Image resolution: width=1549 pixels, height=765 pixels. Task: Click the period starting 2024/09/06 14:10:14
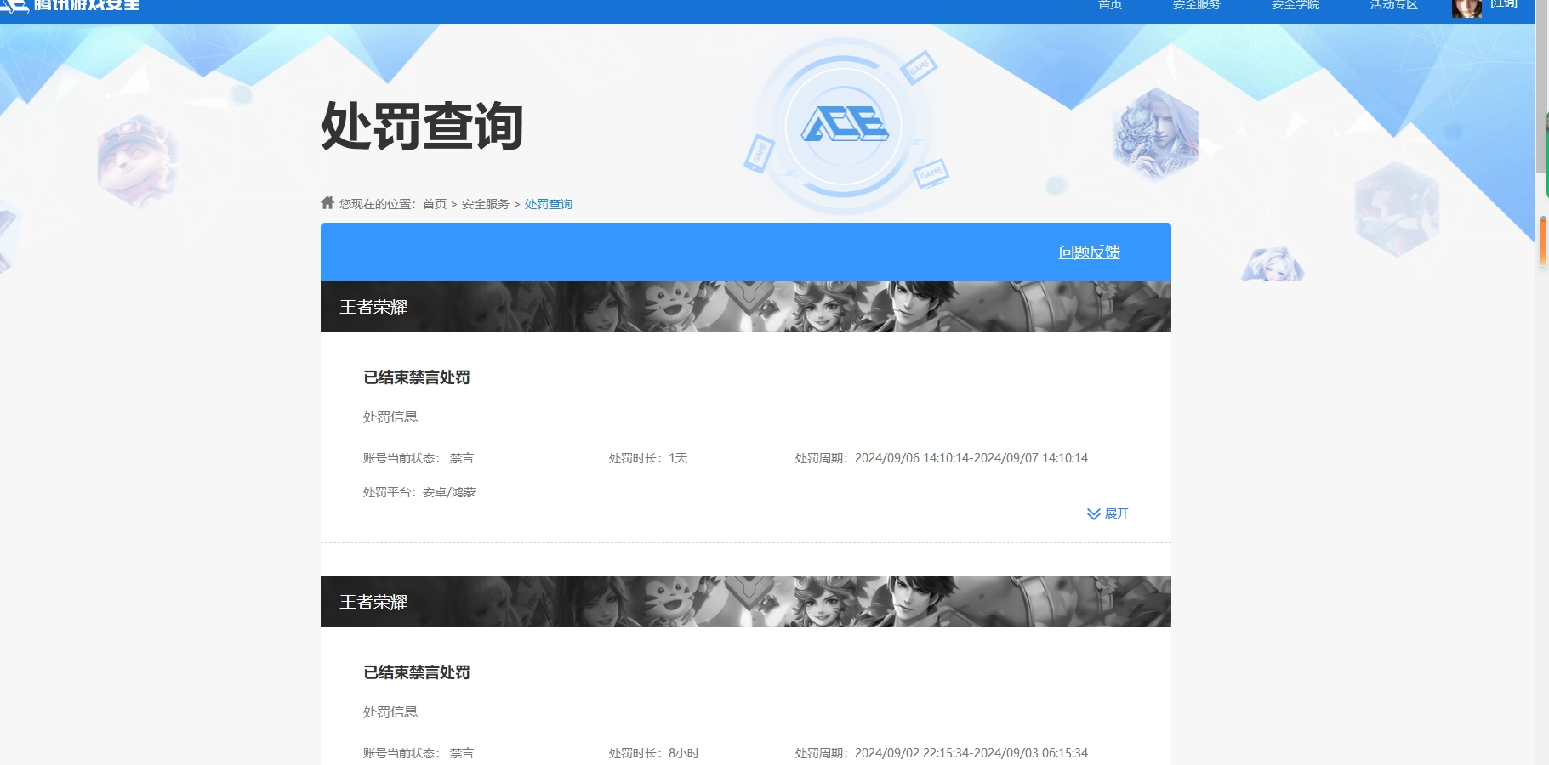pos(942,458)
